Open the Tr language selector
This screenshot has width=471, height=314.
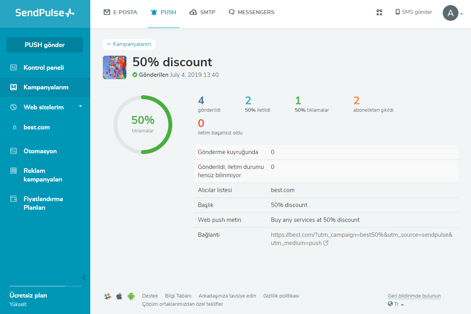pos(396,304)
